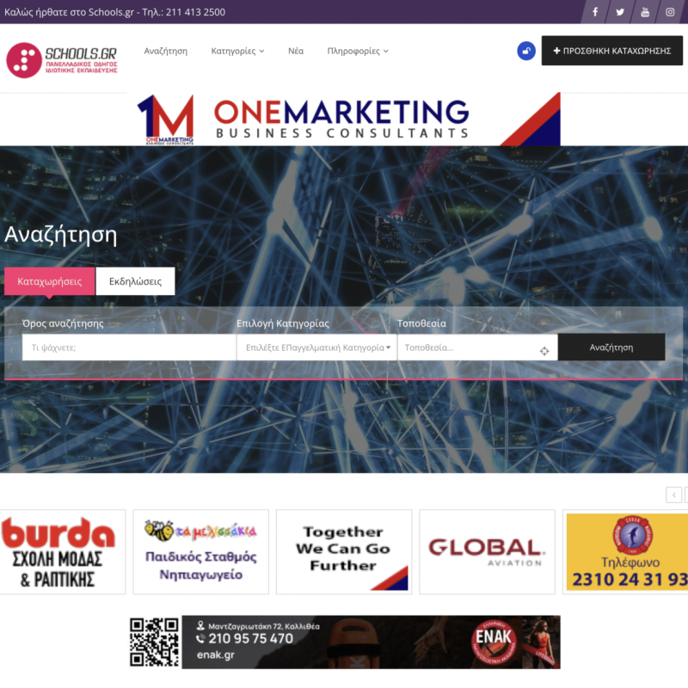
Task: Open the YouTube social icon
Action: click(x=645, y=12)
